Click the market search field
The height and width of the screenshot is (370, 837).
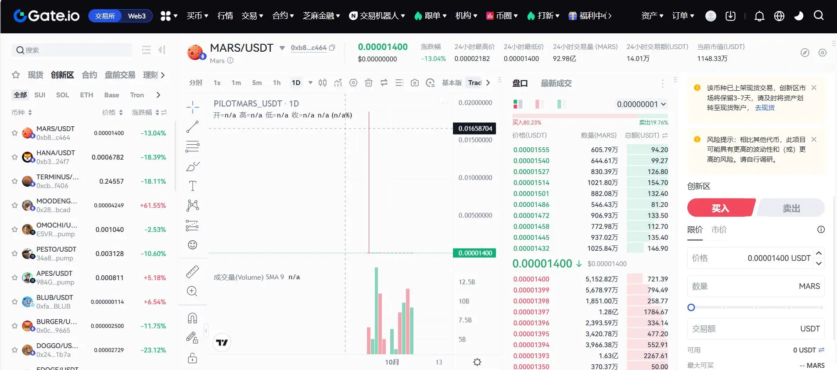[x=72, y=50]
